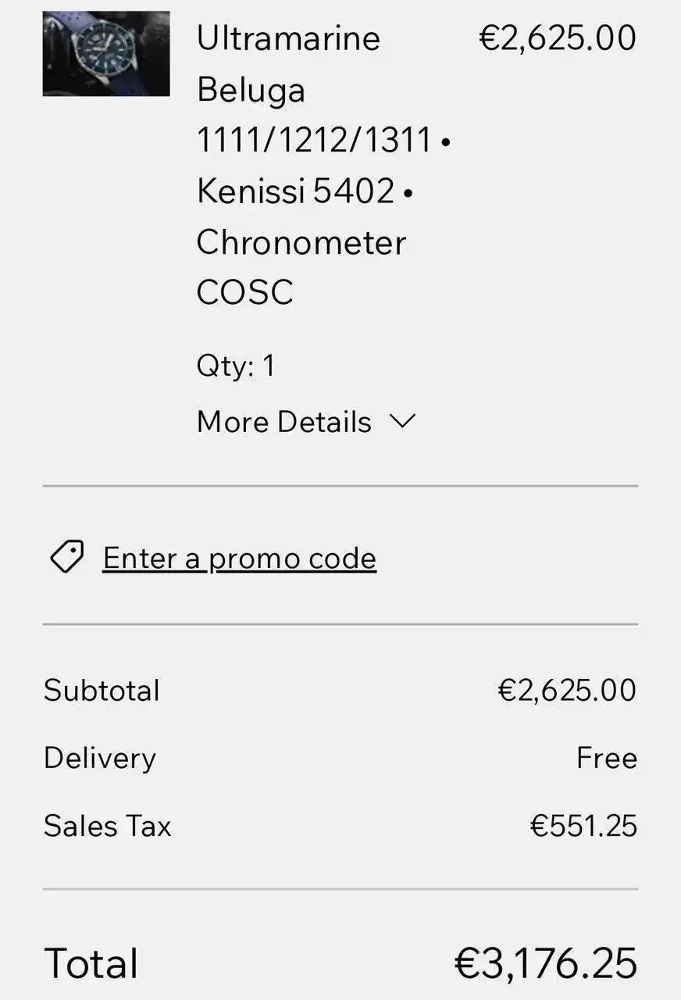The width and height of the screenshot is (681, 1000).
Task: Select the Subtotal amount €2,625.00
Action: click(568, 691)
